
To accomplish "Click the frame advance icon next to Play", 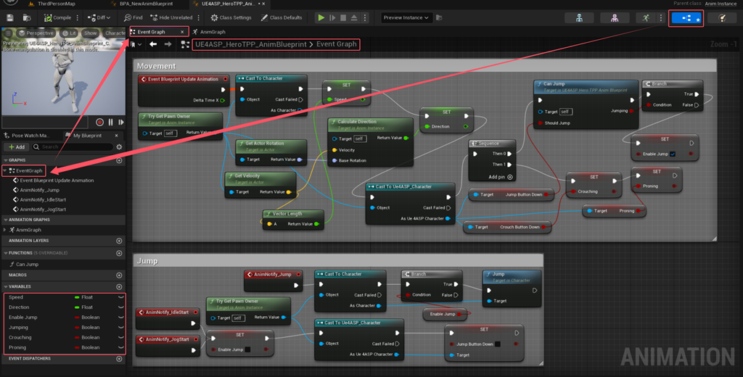I will tap(332, 18).
